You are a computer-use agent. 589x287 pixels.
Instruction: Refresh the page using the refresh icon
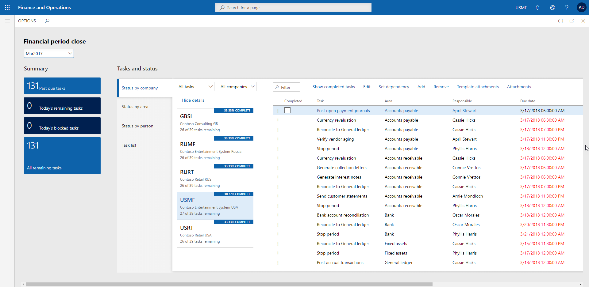pos(560,21)
